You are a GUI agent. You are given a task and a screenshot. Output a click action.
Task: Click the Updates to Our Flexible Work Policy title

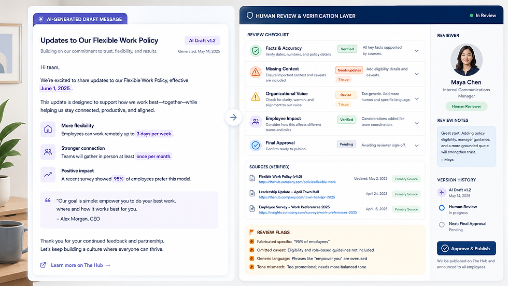click(99, 40)
